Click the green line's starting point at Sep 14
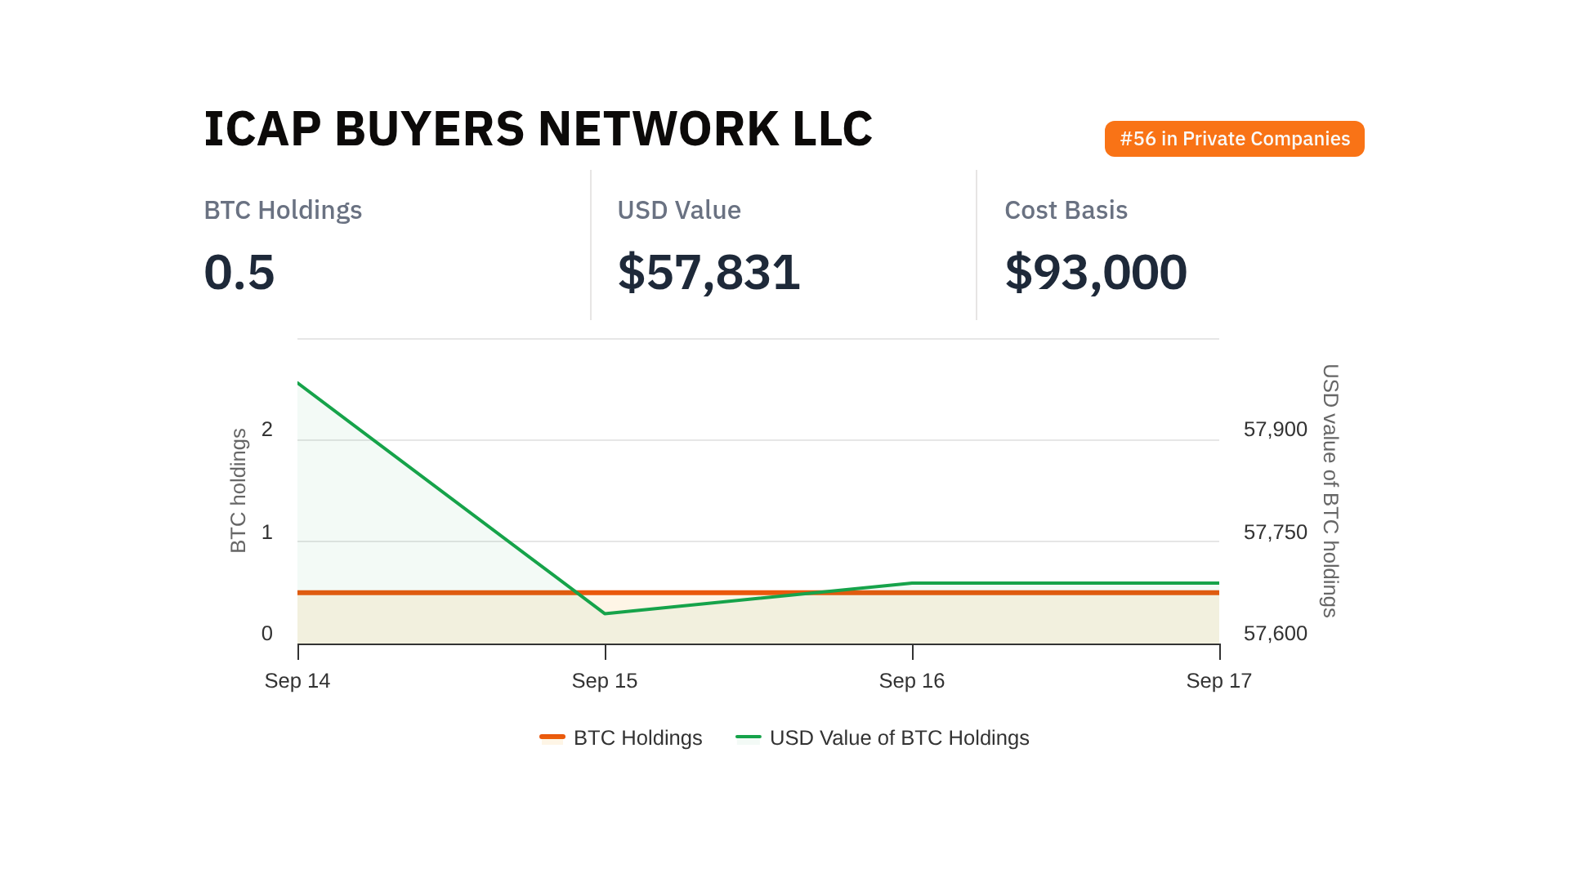This screenshot has width=1569, height=882. point(298,383)
